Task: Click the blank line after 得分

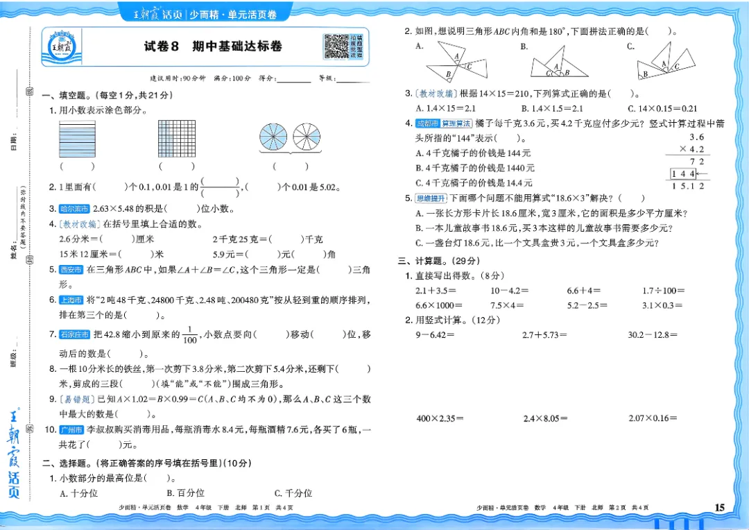Action: pos(293,79)
